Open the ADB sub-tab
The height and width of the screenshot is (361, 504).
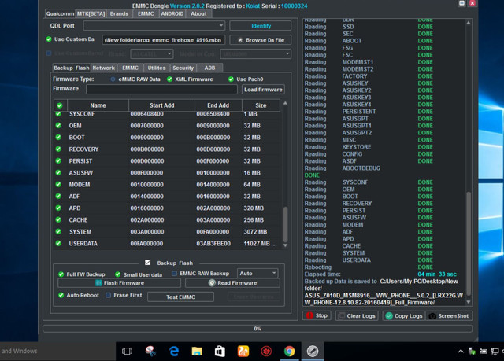click(x=209, y=68)
